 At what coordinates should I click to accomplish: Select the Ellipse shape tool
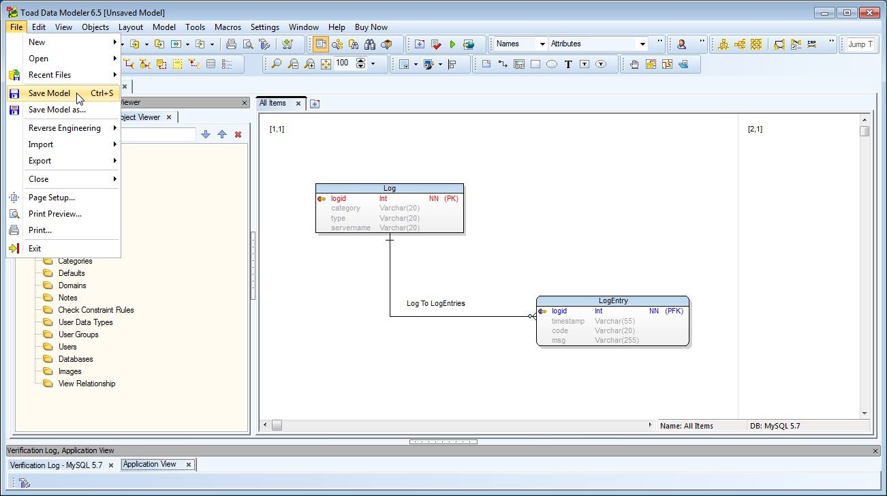(552, 64)
